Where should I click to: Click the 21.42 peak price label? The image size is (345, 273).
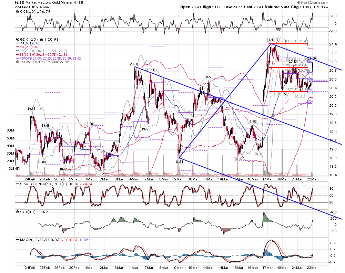tap(271, 40)
